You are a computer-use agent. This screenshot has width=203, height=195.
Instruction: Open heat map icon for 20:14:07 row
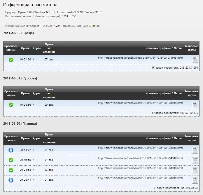point(195,150)
